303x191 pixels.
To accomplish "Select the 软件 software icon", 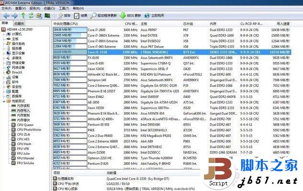I will click(8, 82).
